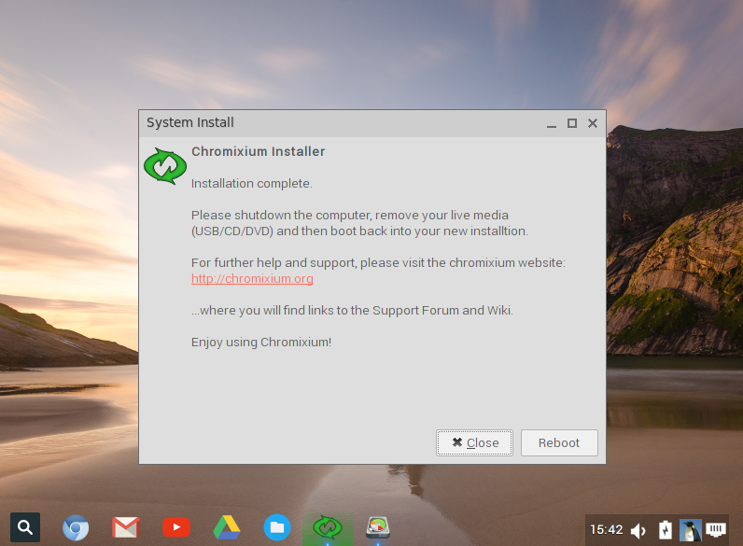Open the wired network tray icon
Viewport: 743px width, 546px height.
pos(716,529)
